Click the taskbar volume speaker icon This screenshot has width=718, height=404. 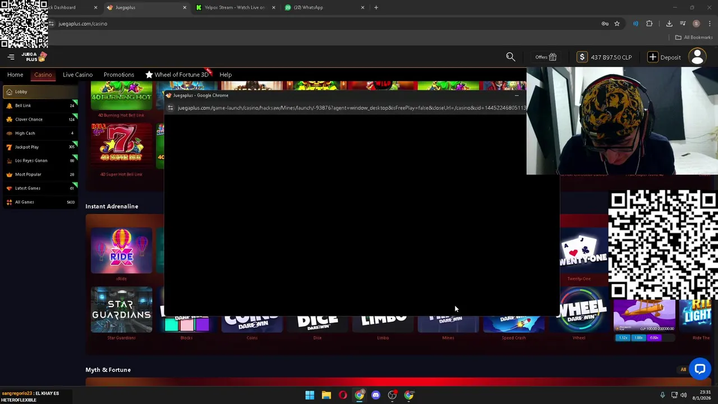point(683,395)
